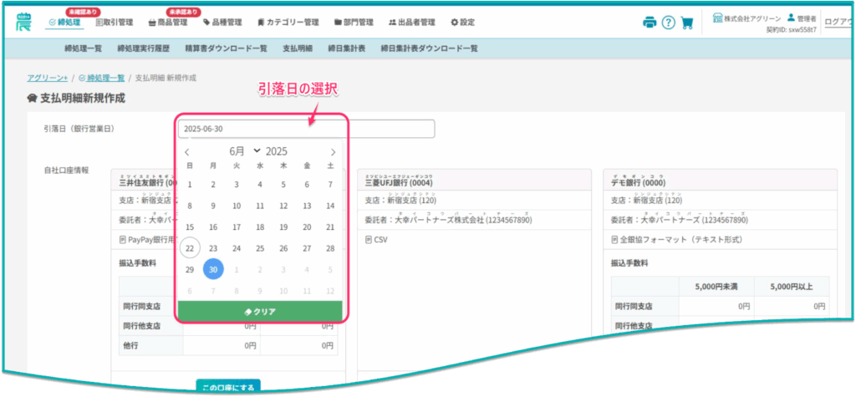Select June 26 in the calendar
This screenshot has width=856, height=397.
pos(283,248)
